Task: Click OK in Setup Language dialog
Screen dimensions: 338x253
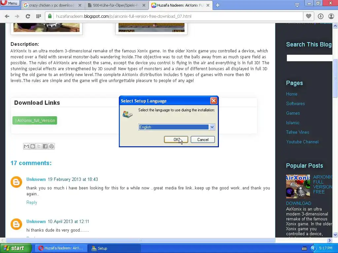Action: click(x=176, y=140)
